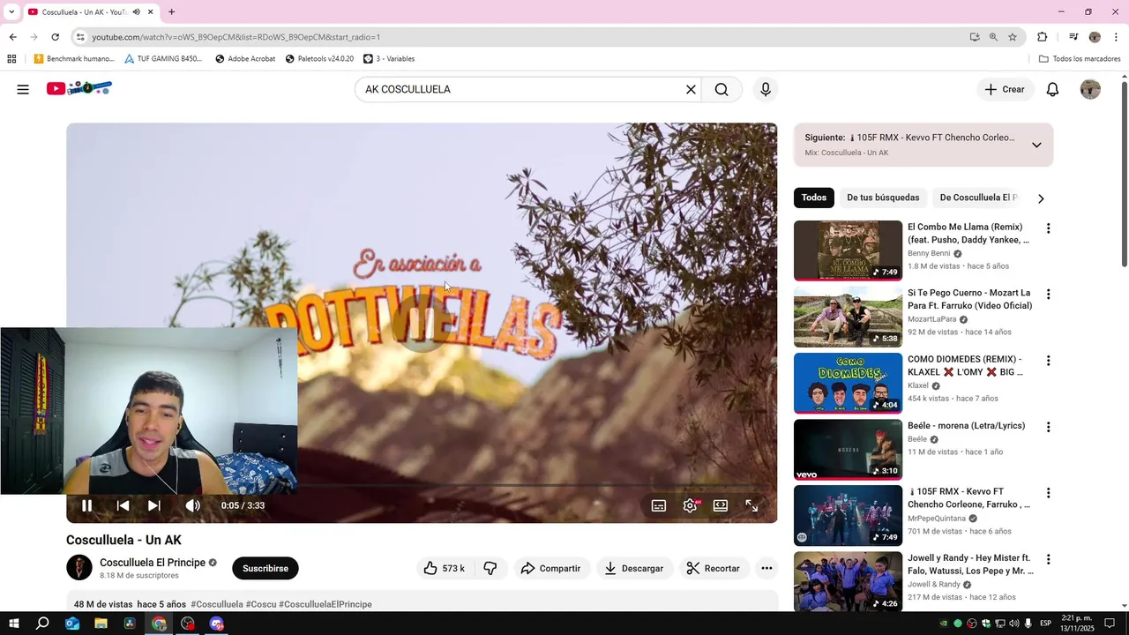Image resolution: width=1129 pixels, height=635 pixels.
Task: Start voice search with the microphone
Action: [x=766, y=89]
